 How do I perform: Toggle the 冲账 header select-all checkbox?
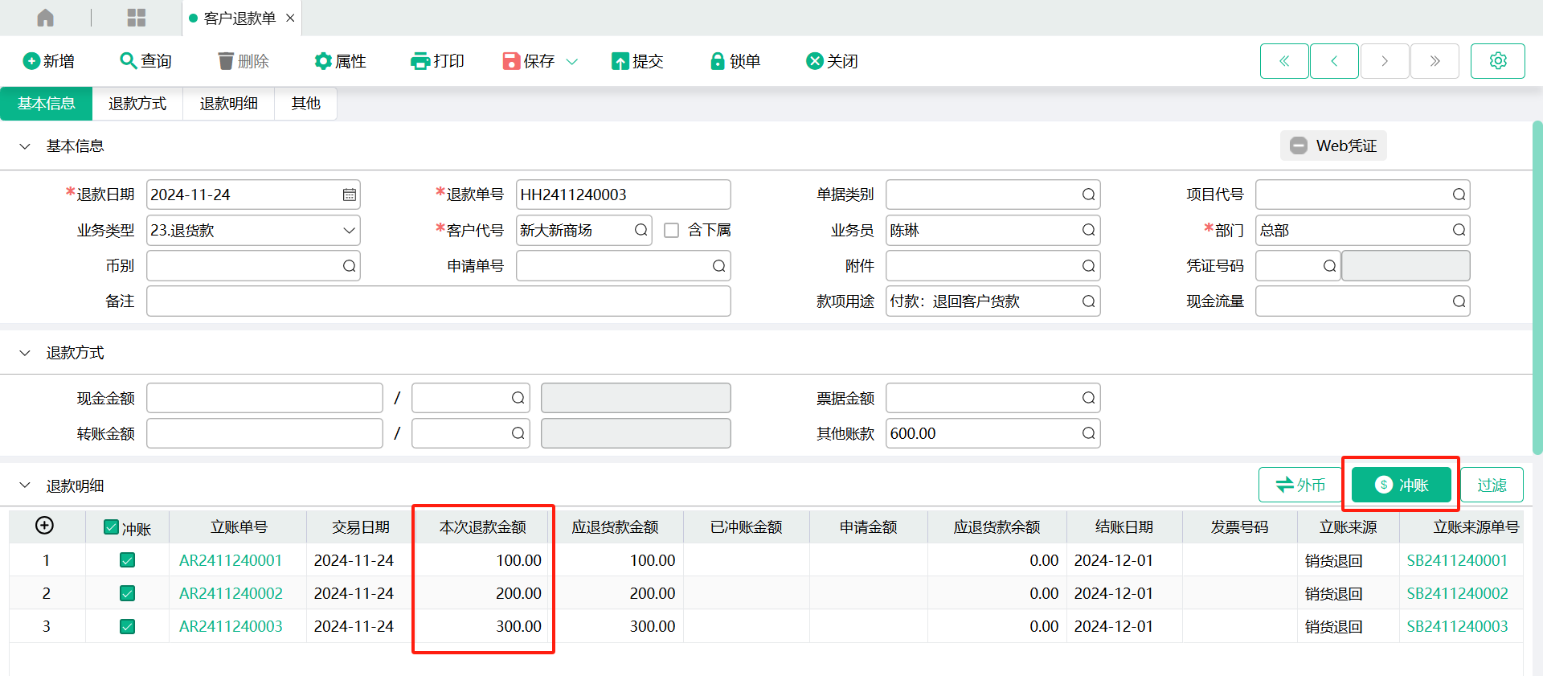coord(112,527)
